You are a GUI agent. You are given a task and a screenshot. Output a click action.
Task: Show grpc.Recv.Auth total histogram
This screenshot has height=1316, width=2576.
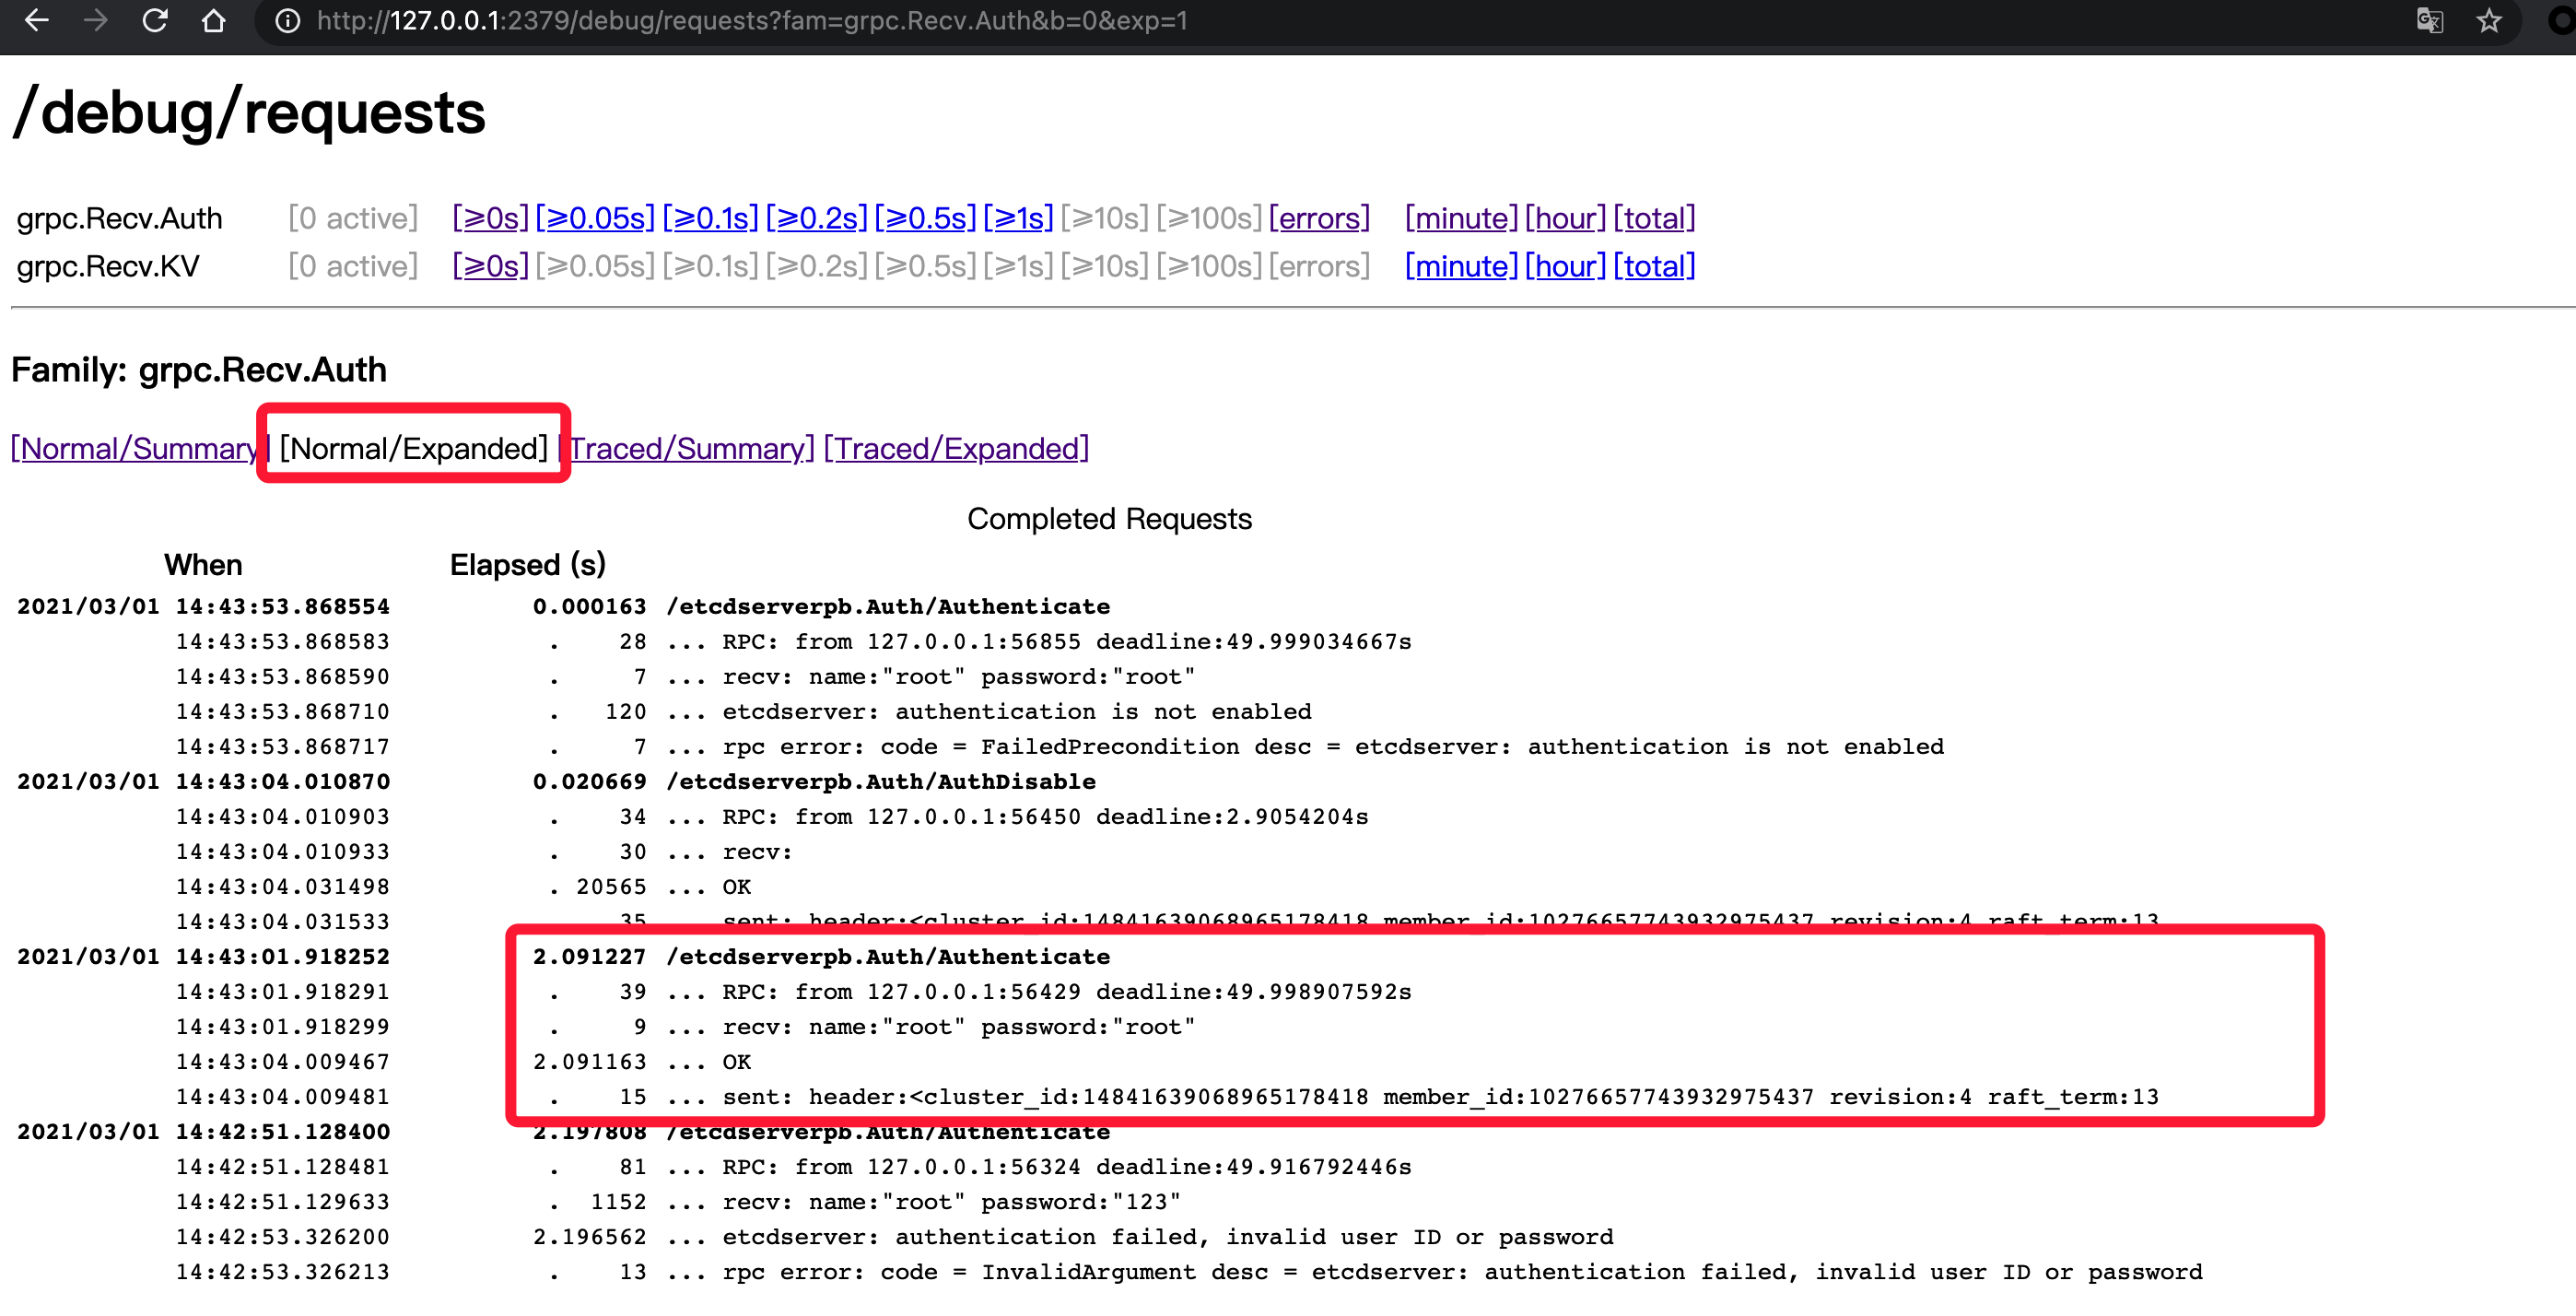pos(1654,218)
